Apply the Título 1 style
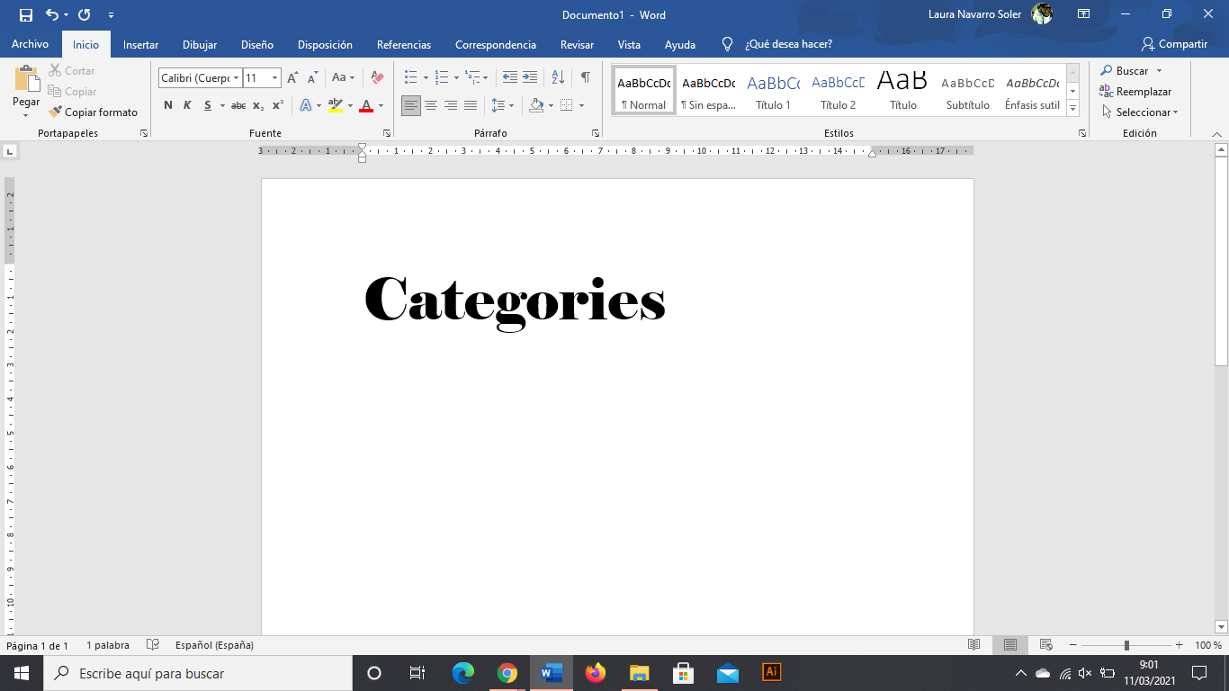The height and width of the screenshot is (691, 1229). click(x=774, y=90)
